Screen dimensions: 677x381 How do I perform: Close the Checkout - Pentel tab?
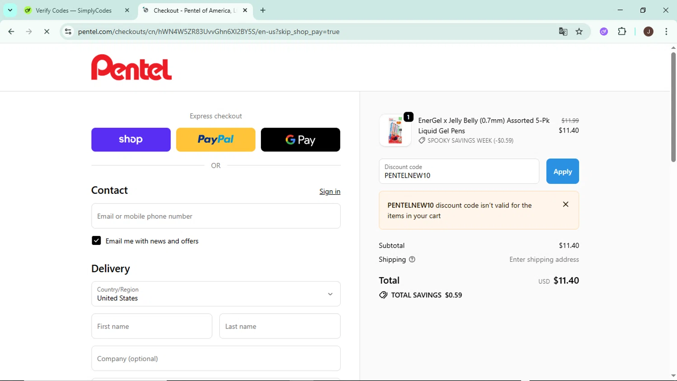(x=245, y=10)
